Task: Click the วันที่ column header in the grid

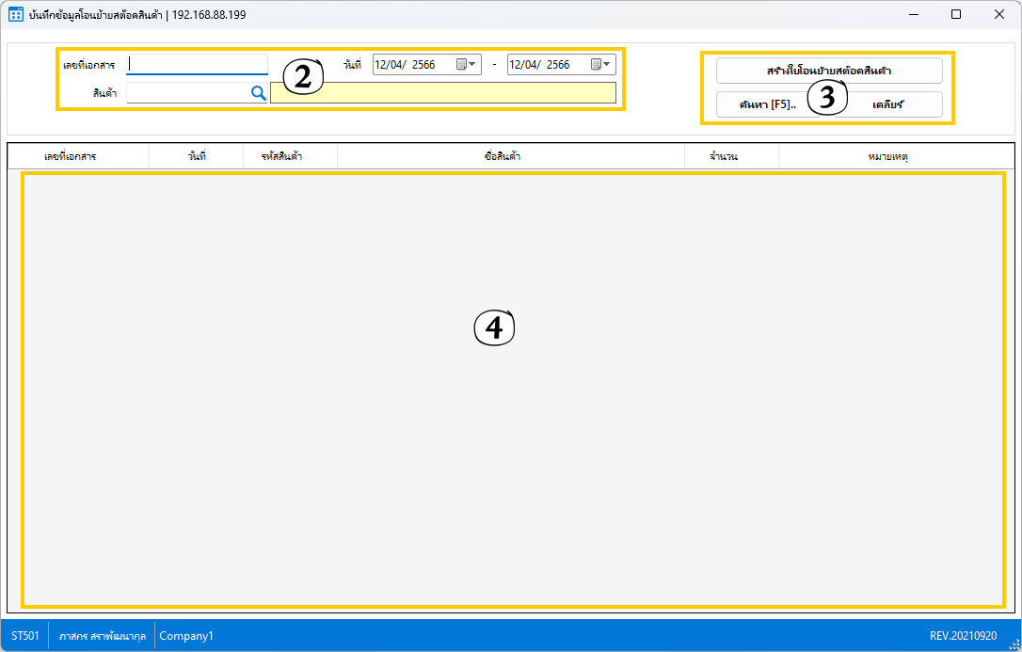Action: (x=196, y=156)
